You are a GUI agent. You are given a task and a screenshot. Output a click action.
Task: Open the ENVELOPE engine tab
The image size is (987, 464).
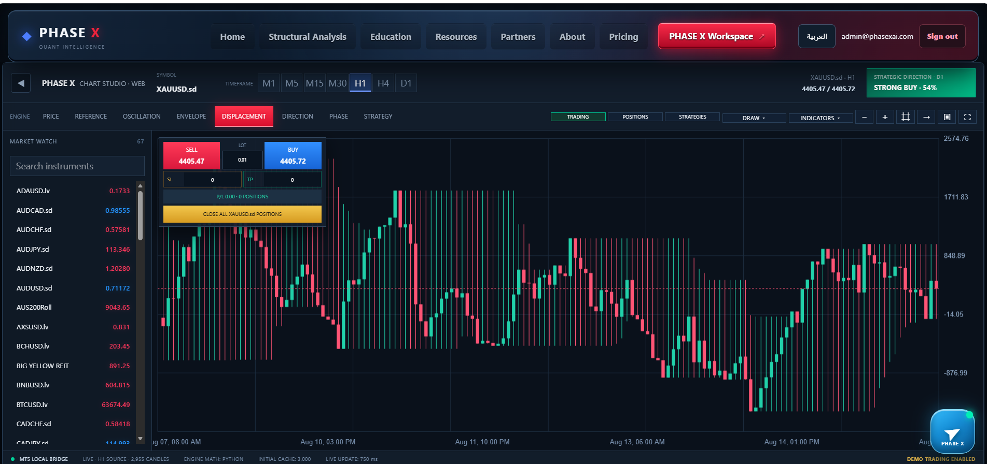(191, 117)
